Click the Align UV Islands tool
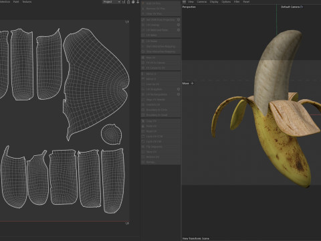The width and height of the screenshot is (321, 241). pyautogui.click(x=160, y=100)
